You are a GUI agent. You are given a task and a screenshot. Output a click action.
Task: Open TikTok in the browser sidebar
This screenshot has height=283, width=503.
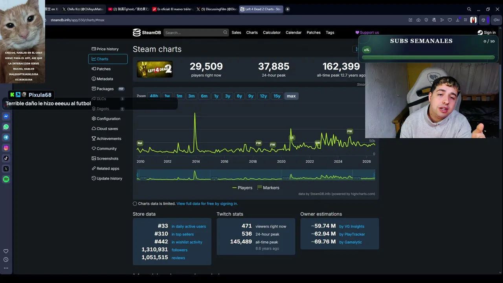pyautogui.click(x=6, y=158)
